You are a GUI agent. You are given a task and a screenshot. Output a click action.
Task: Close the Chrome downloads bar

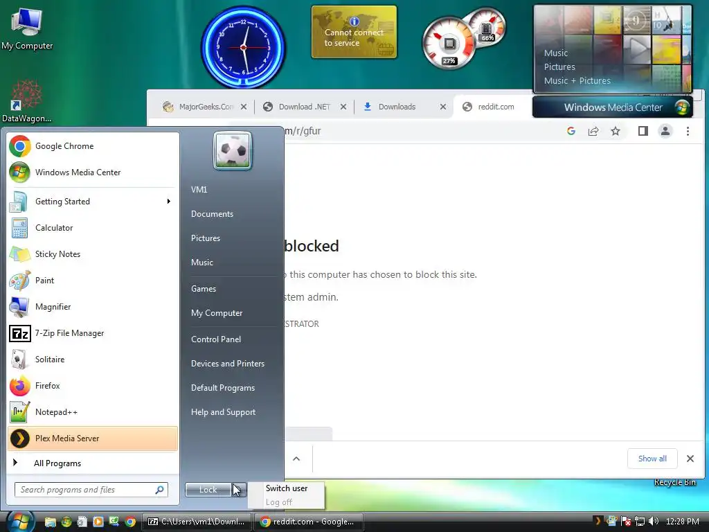(690, 459)
